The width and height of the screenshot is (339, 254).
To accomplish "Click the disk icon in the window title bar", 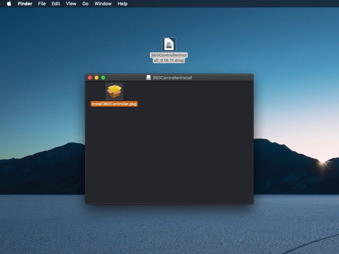I will [x=148, y=78].
